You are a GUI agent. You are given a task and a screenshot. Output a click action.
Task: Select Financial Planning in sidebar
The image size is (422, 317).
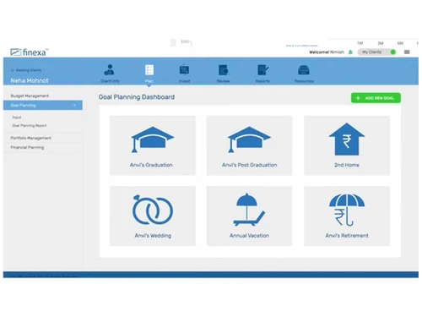(27, 147)
